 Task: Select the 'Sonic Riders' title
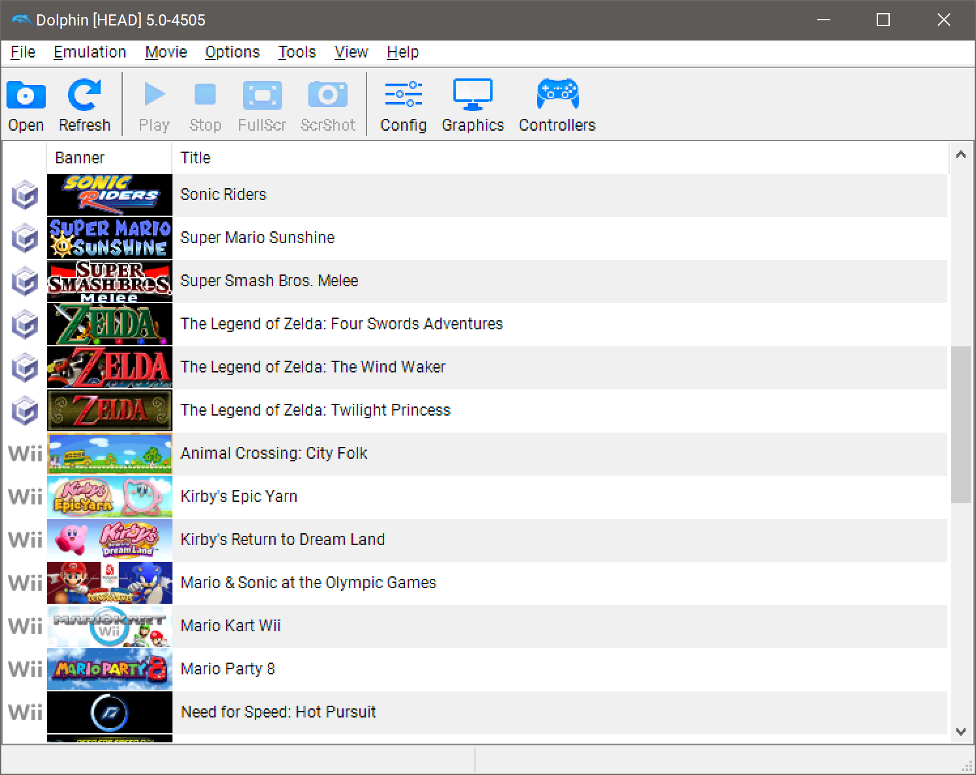[223, 195]
